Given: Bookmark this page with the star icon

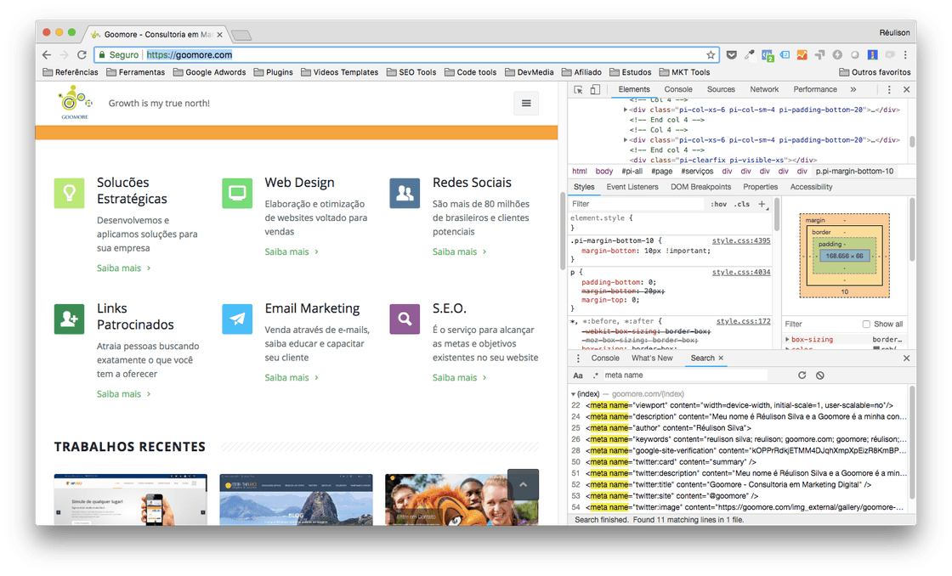Looking at the screenshot, I should 711,54.
